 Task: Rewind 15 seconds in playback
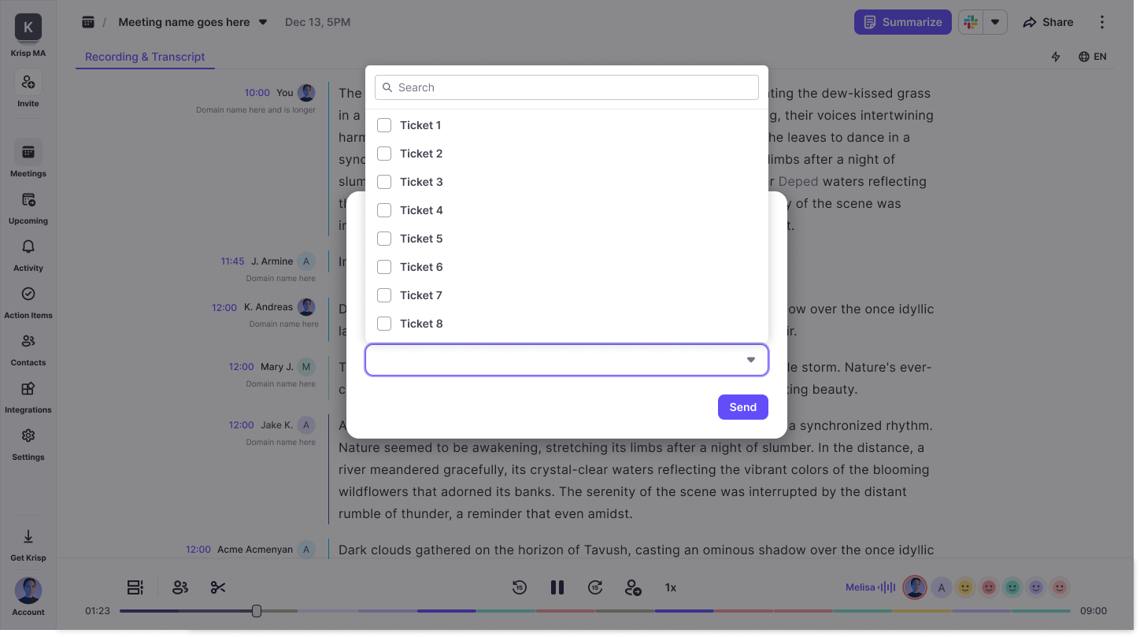[519, 587]
